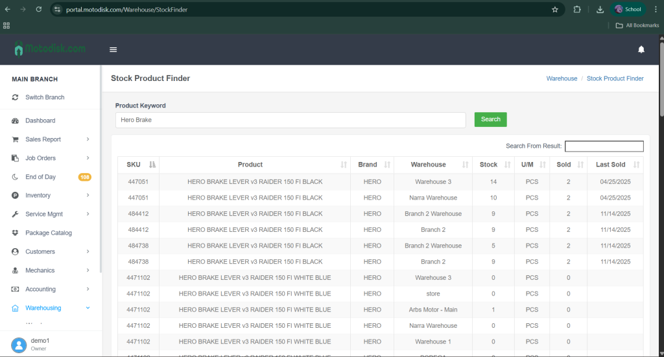Screen dimensions: 664x357
Task: Click the End of Day moon icon
Action: (15, 177)
